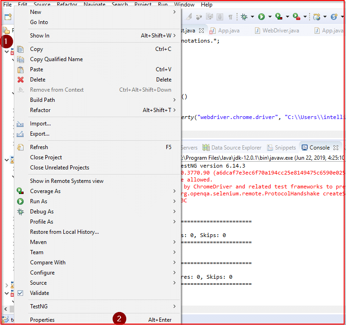Open the Help menu
Image resolution: width=346 pixels, height=325 pixels.
[206, 5]
